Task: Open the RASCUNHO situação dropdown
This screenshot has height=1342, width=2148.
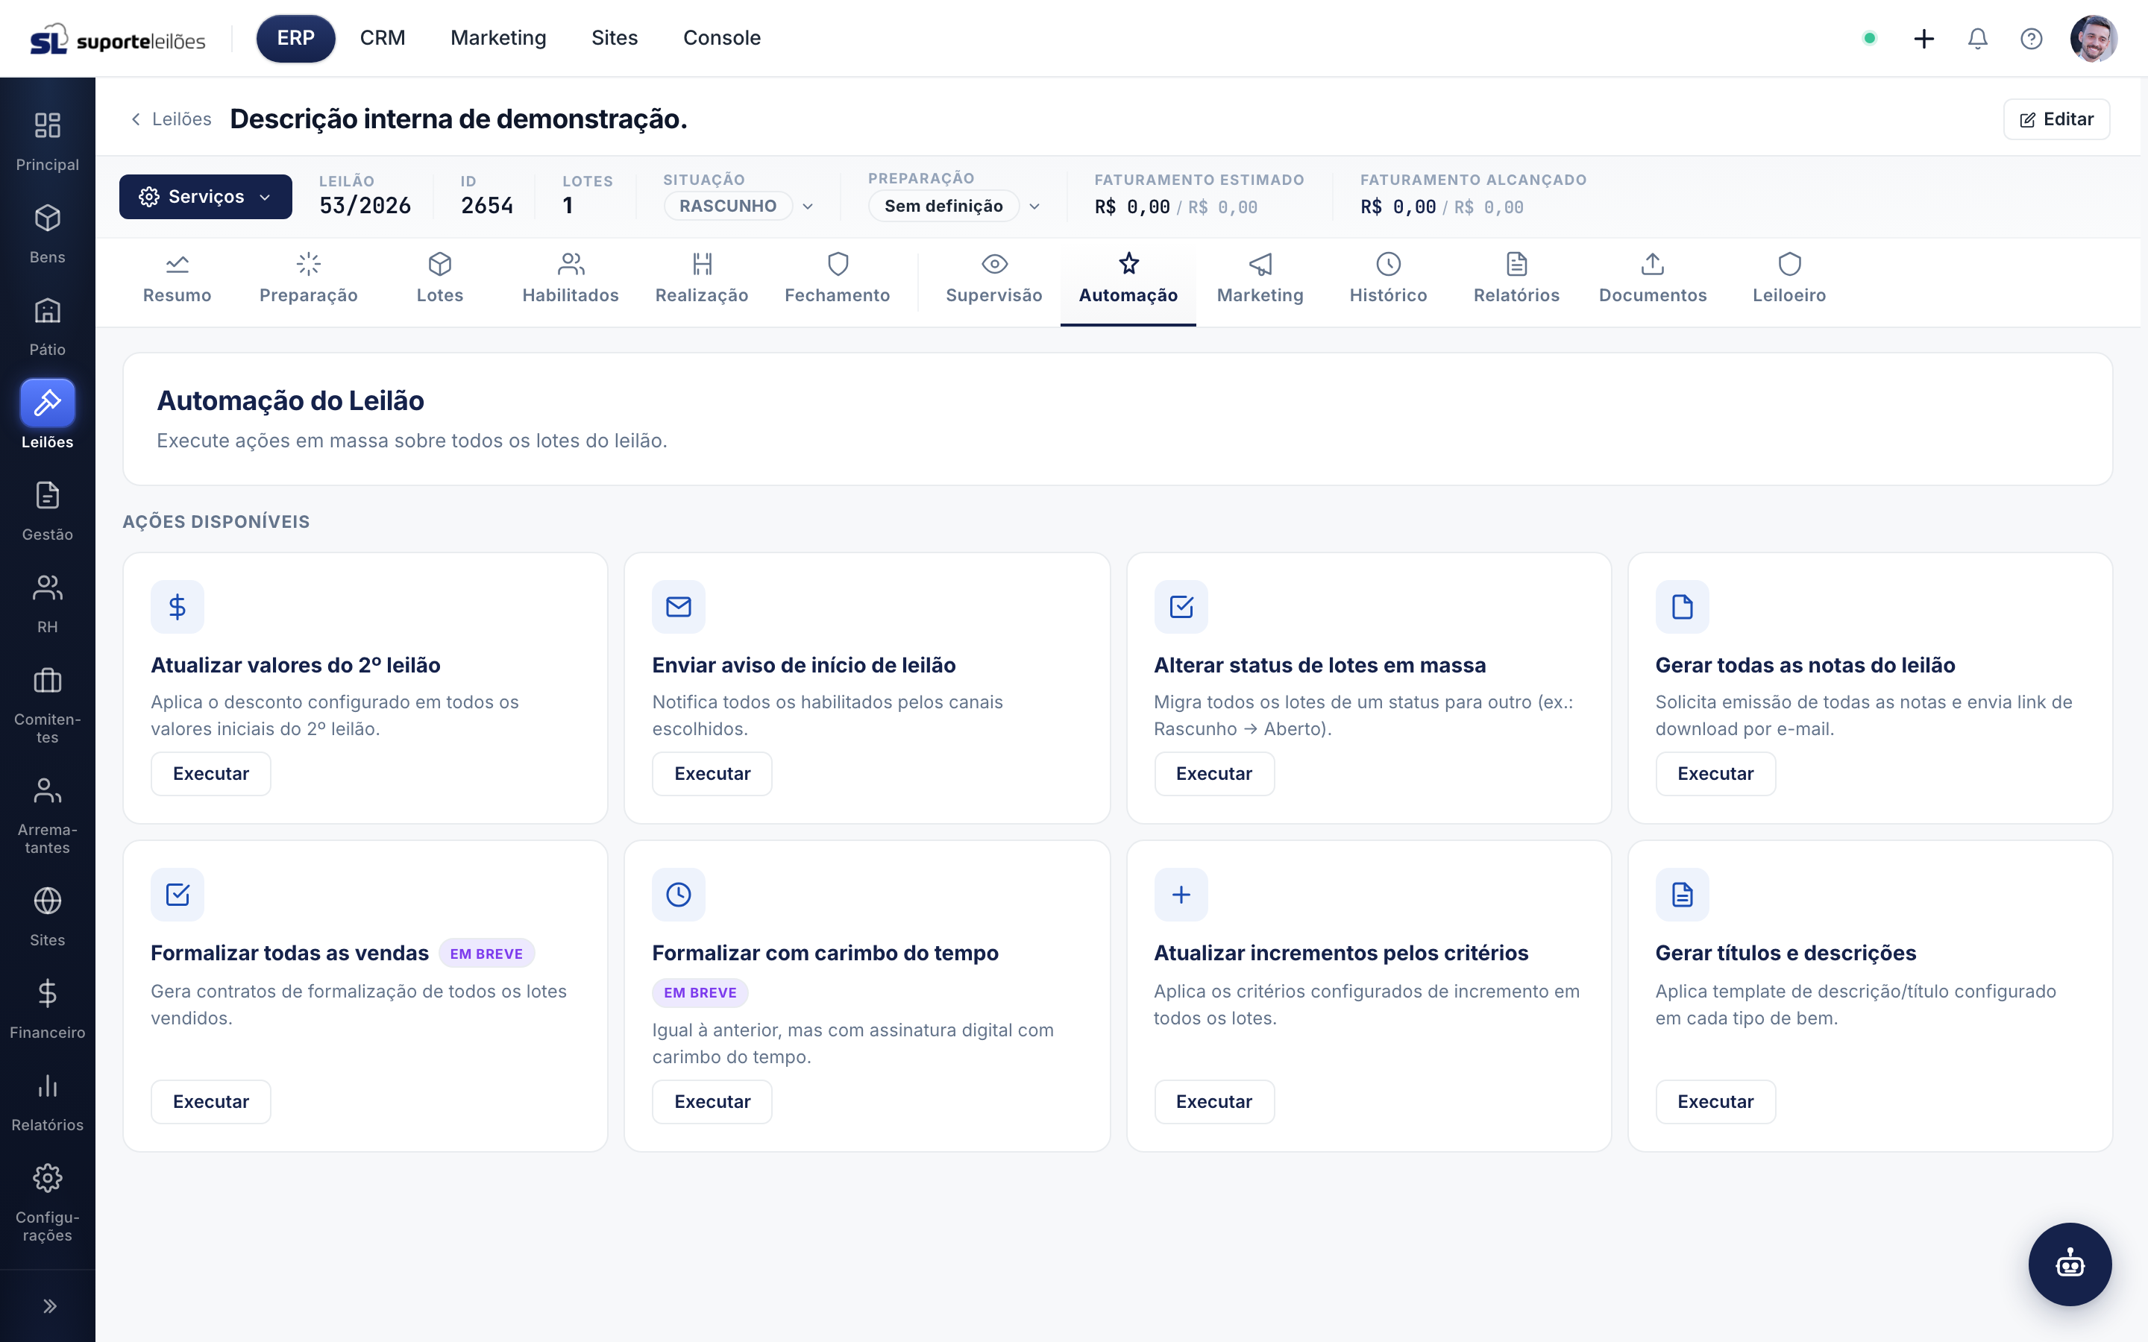Action: tap(738, 206)
